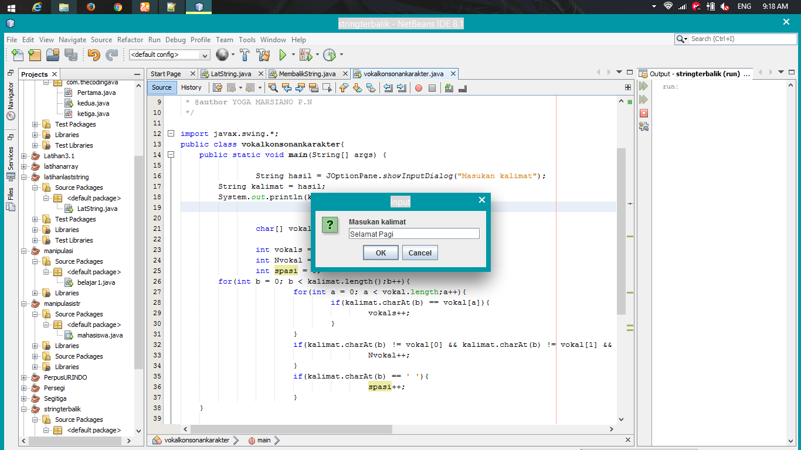Click the Comment editor toolbar icon

[x=449, y=88]
